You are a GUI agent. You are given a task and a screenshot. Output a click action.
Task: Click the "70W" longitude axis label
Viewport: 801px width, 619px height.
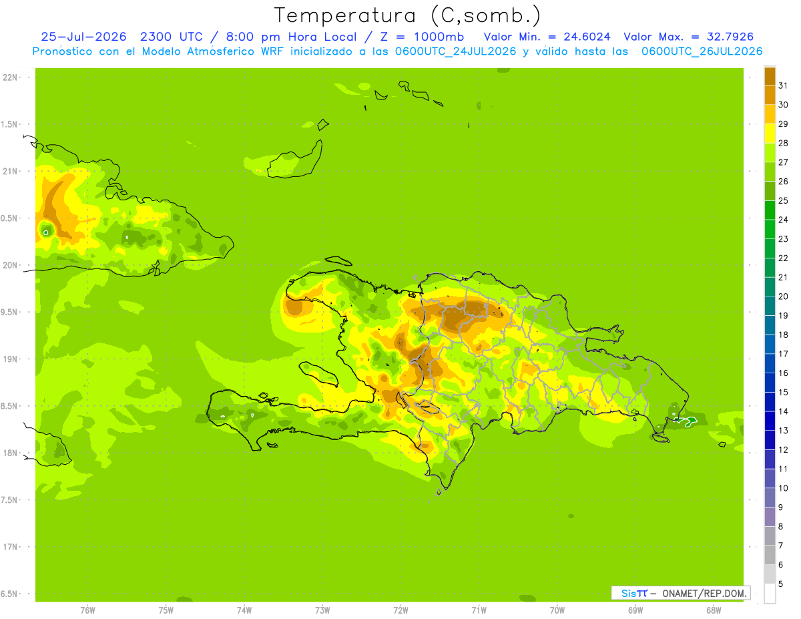point(557,610)
